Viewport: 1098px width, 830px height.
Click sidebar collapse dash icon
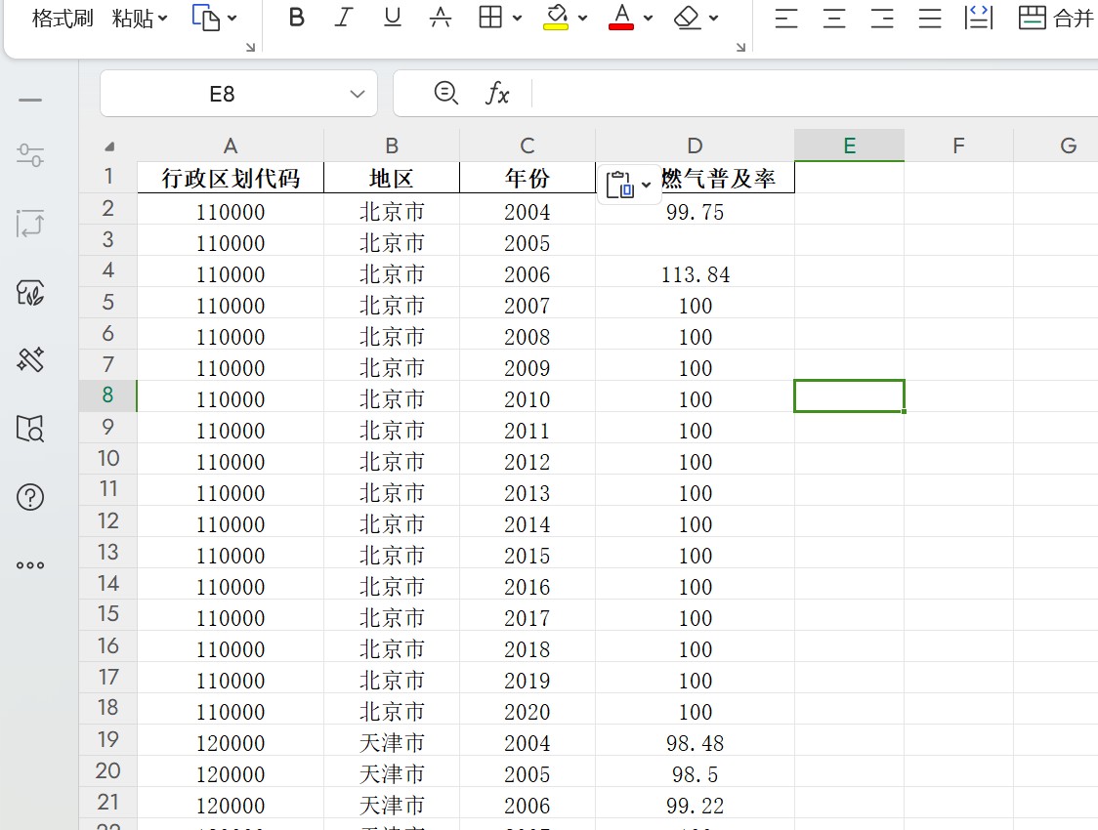30,101
